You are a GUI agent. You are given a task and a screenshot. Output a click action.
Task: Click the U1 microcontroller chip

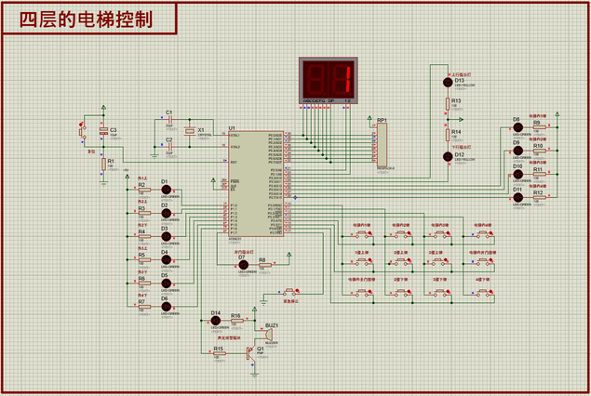pos(256,183)
